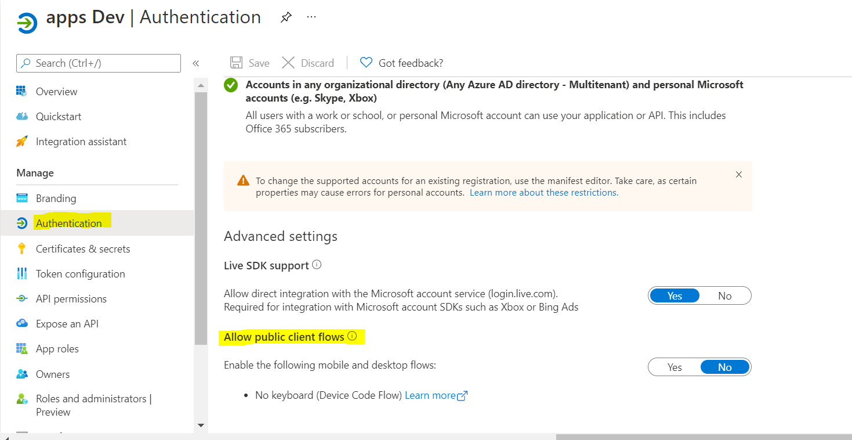The width and height of the screenshot is (852, 440).
Task: Open Learn more about these restrictions link
Action: [x=543, y=192]
